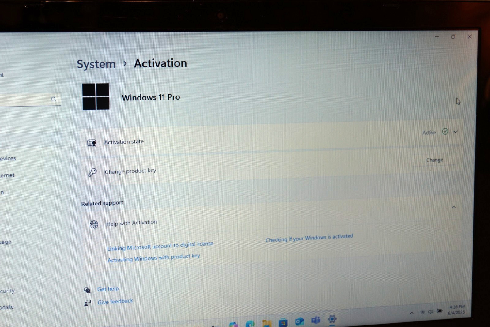Click the Activation state label

[124, 142]
